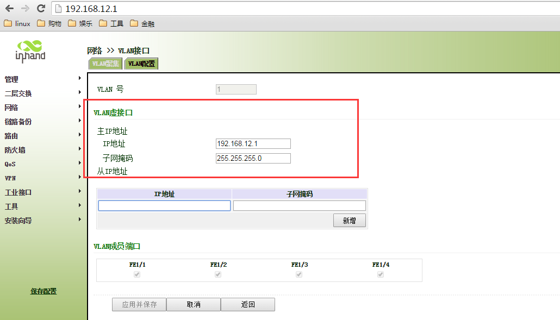Click the 新增 button

pyautogui.click(x=349, y=221)
